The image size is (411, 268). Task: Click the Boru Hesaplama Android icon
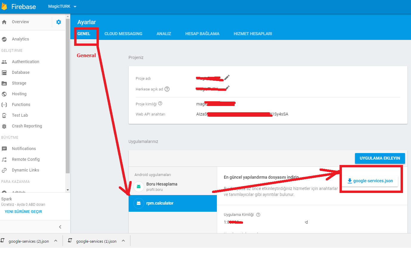click(x=138, y=187)
